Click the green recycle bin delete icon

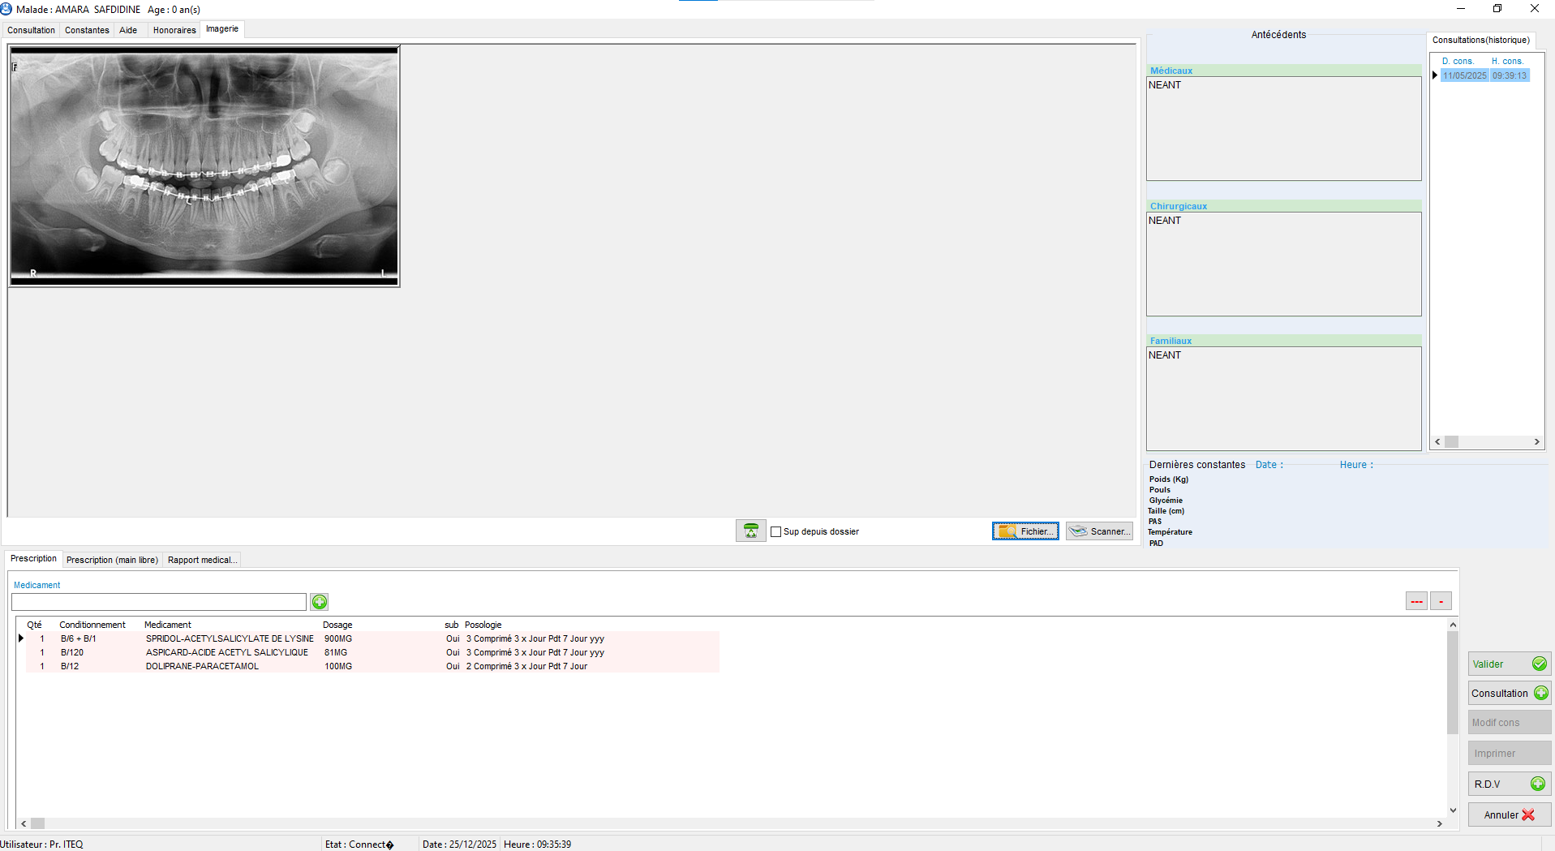click(750, 531)
